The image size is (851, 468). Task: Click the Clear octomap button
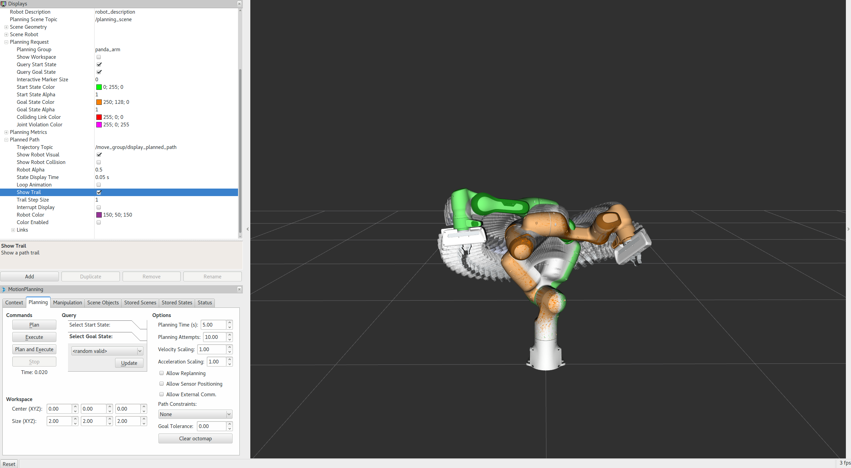[195, 438]
